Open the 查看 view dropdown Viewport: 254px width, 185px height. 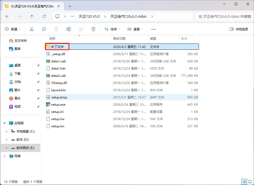coord(135,29)
